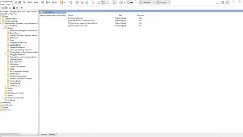This screenshot has width=243, height=137.
Task: Collapse the Network node
Action: [3, 28]
